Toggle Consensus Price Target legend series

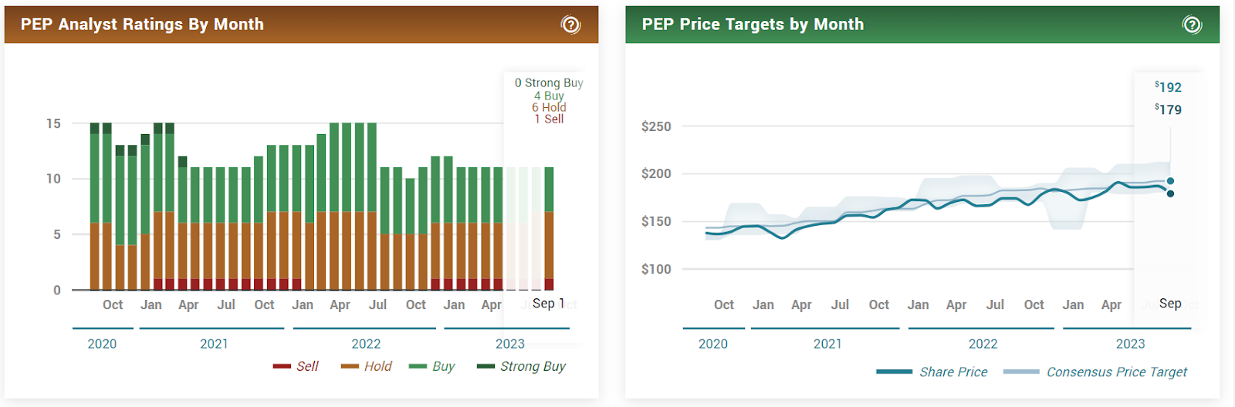coord(1095,372)
